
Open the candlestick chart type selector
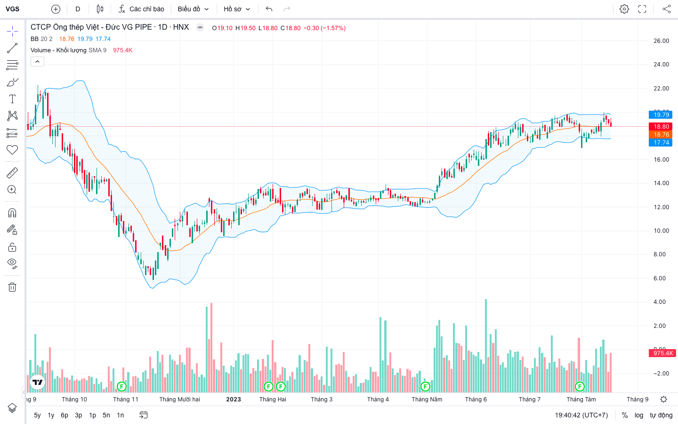(100, 9)
